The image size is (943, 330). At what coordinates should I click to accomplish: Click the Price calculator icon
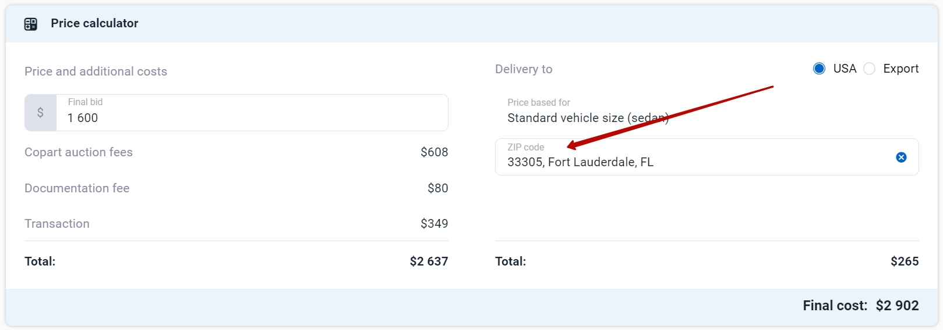tap(30, 24)
